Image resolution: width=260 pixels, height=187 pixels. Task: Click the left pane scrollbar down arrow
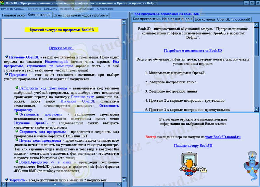coord(124,180)
